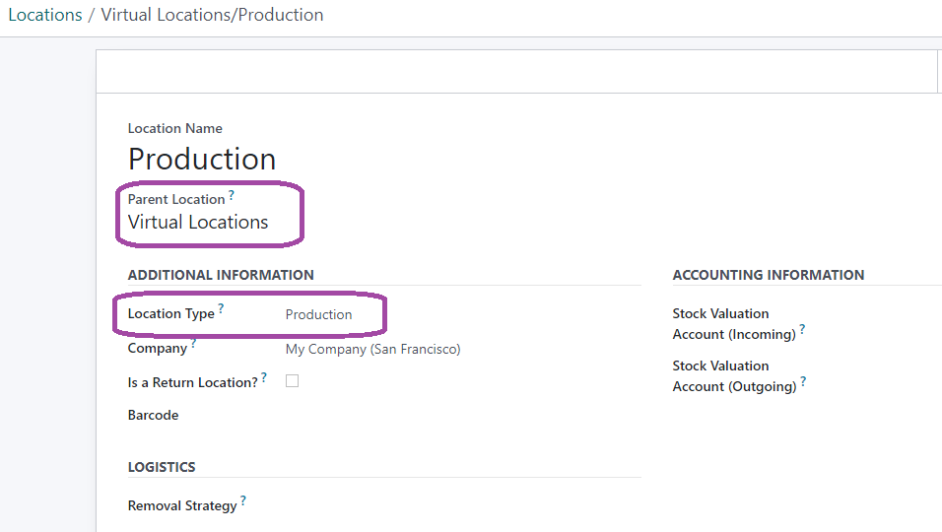Image resolution: width=942 pixels, height=532 pixels.
Task: Click the Virtual Locations/Production breadcrumb text
Action: [x=212, y=15]
